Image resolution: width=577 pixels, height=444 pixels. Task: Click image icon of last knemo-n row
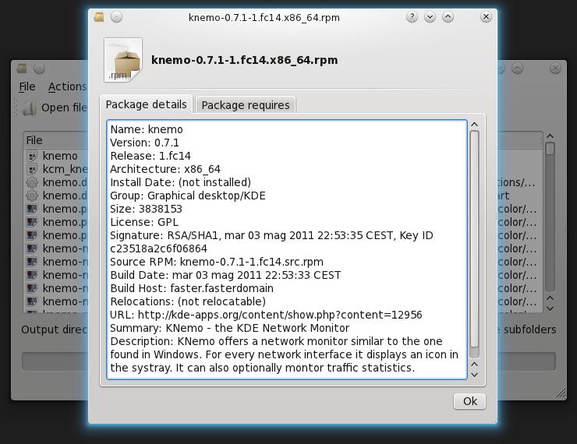coord(32,301)
